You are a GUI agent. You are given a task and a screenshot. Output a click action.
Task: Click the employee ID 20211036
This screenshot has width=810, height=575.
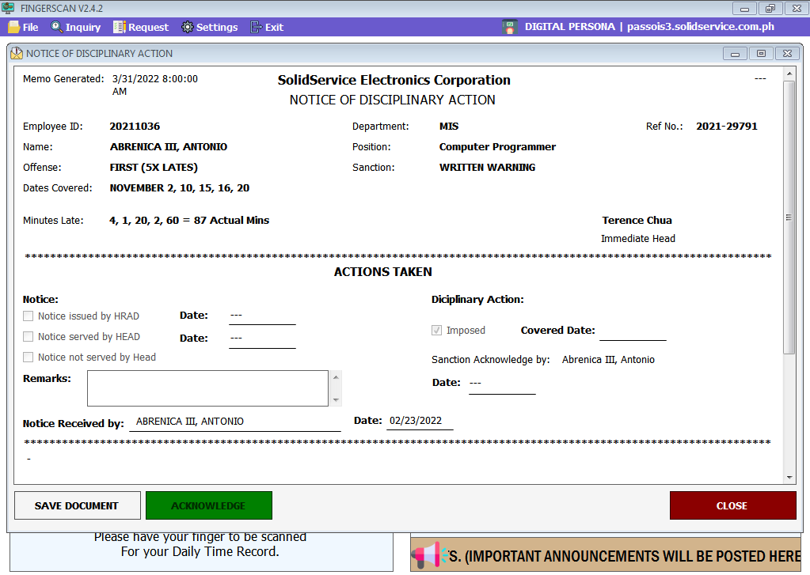[x=135, y=126]
